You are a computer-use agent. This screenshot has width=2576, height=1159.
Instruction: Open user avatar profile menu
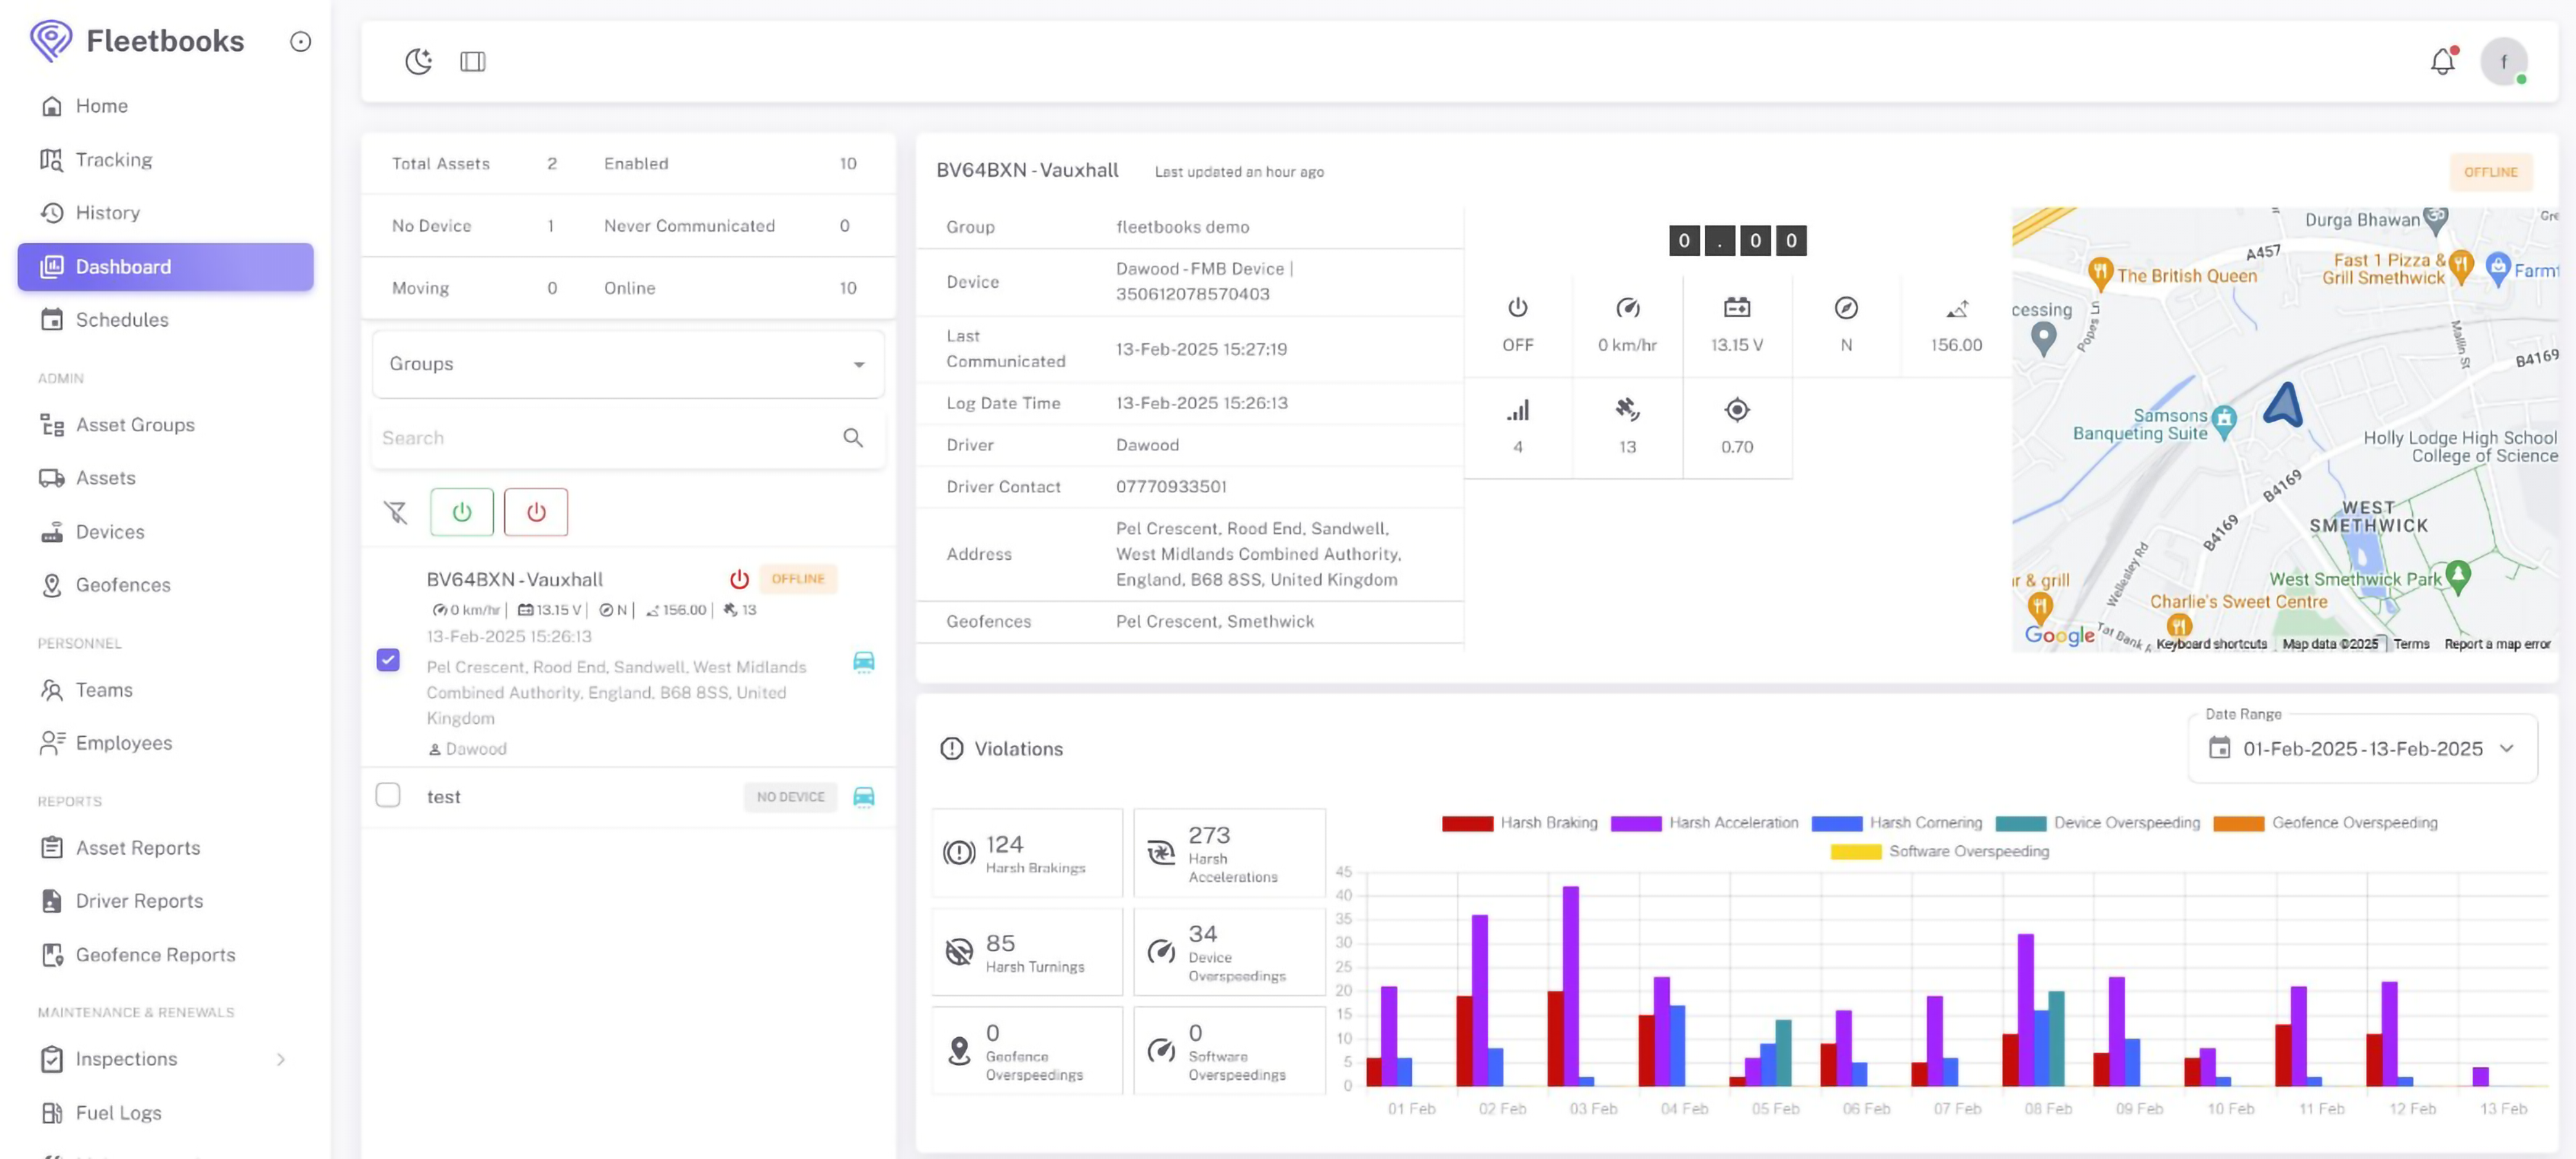(2503, 62)
